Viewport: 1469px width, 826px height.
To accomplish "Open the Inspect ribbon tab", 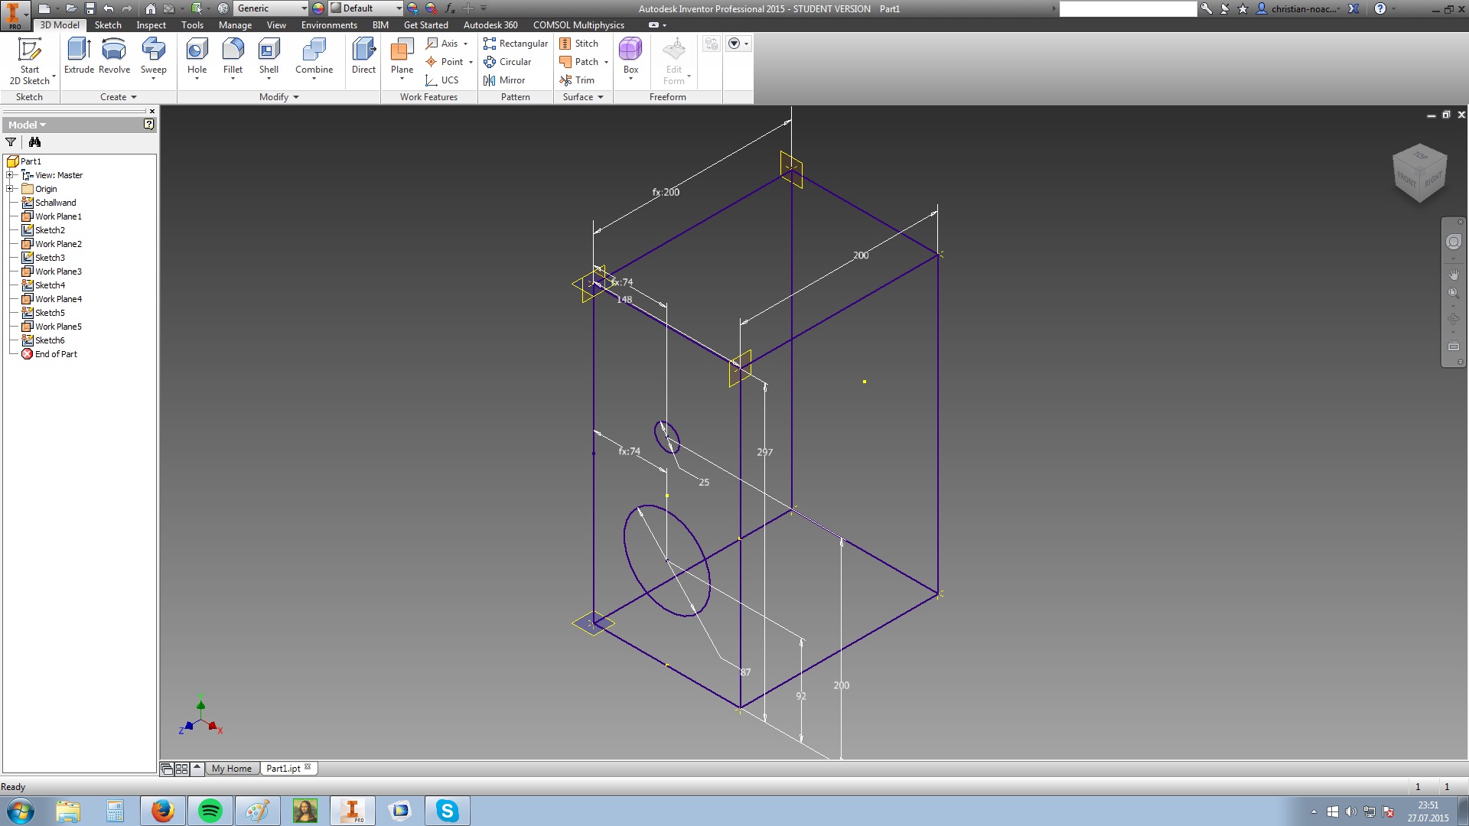I will pos(151,25).
